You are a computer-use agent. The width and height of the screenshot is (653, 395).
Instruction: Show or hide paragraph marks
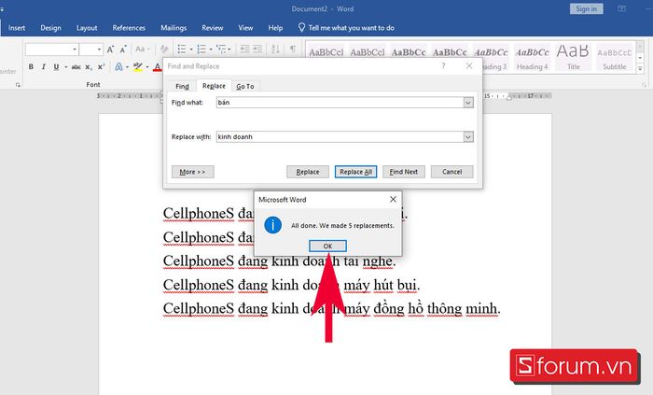[293, 49]
